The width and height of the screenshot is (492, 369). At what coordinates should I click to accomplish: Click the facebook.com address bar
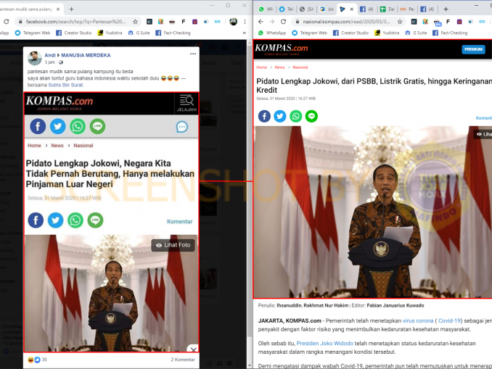[x=75, y=22]
